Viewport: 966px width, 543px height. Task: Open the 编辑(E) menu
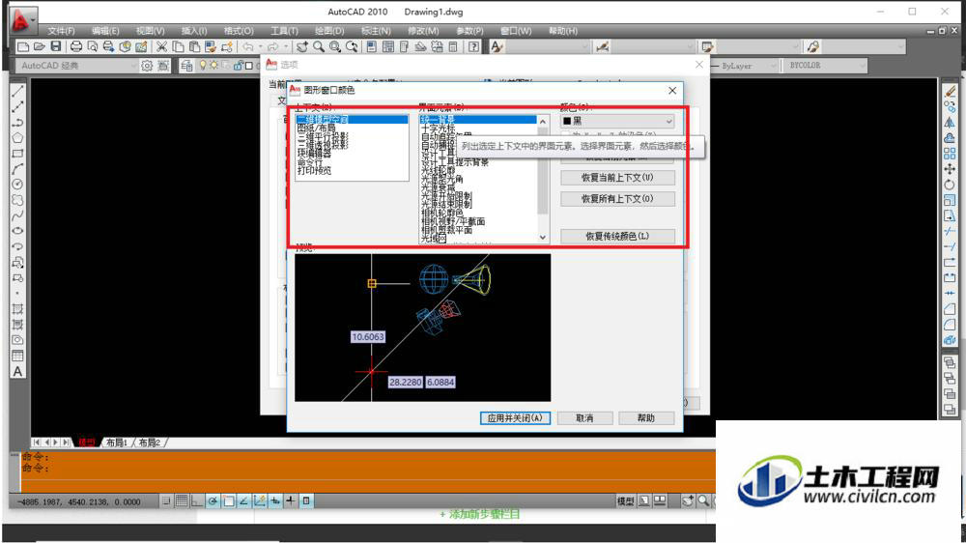(x=105, y=31)
